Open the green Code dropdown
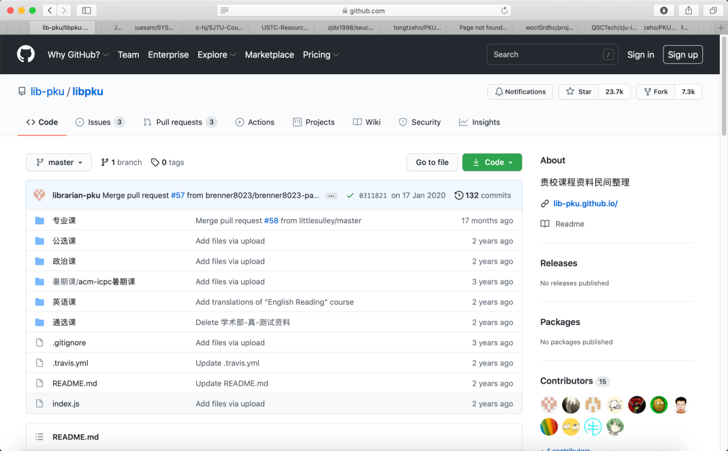This screenshot has width=728, height=451. click(492, 162)
